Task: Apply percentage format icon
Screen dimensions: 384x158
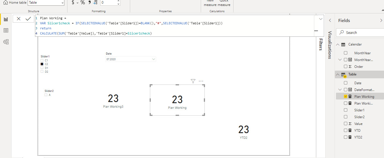Action: point(83,3)
